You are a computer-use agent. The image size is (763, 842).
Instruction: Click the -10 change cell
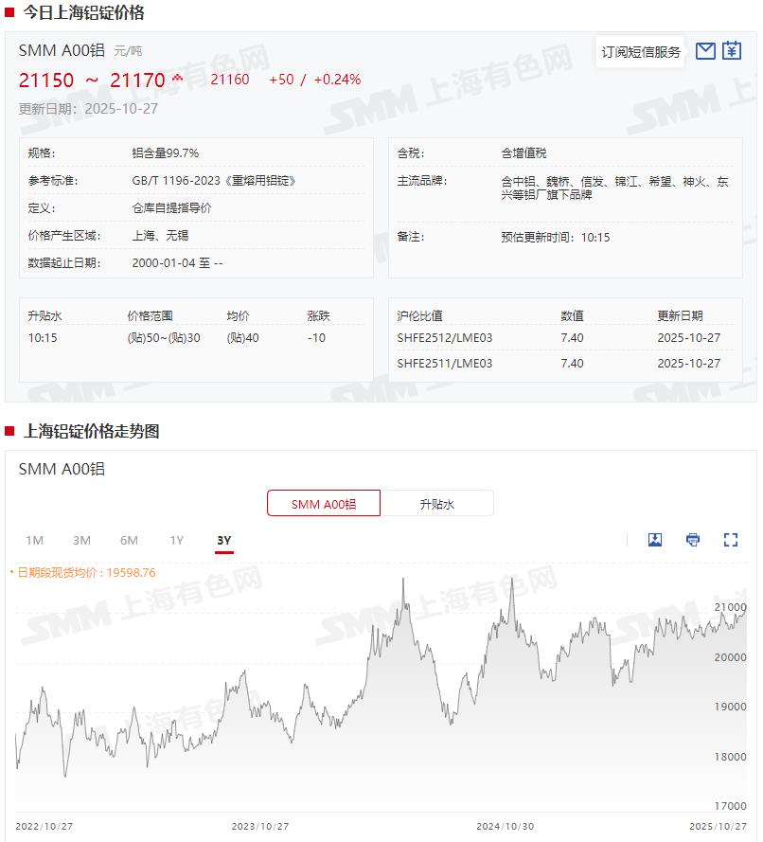click(316, 338)
